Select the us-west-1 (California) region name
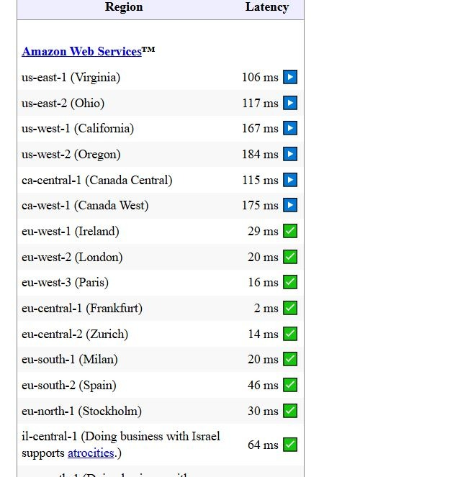Screen dimensions: 468x477 coord(78,128)
